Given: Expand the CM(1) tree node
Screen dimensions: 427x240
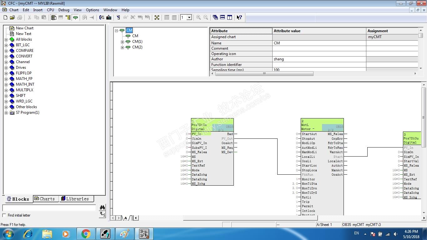Looking at the screenshot, I should coord(123,42).
